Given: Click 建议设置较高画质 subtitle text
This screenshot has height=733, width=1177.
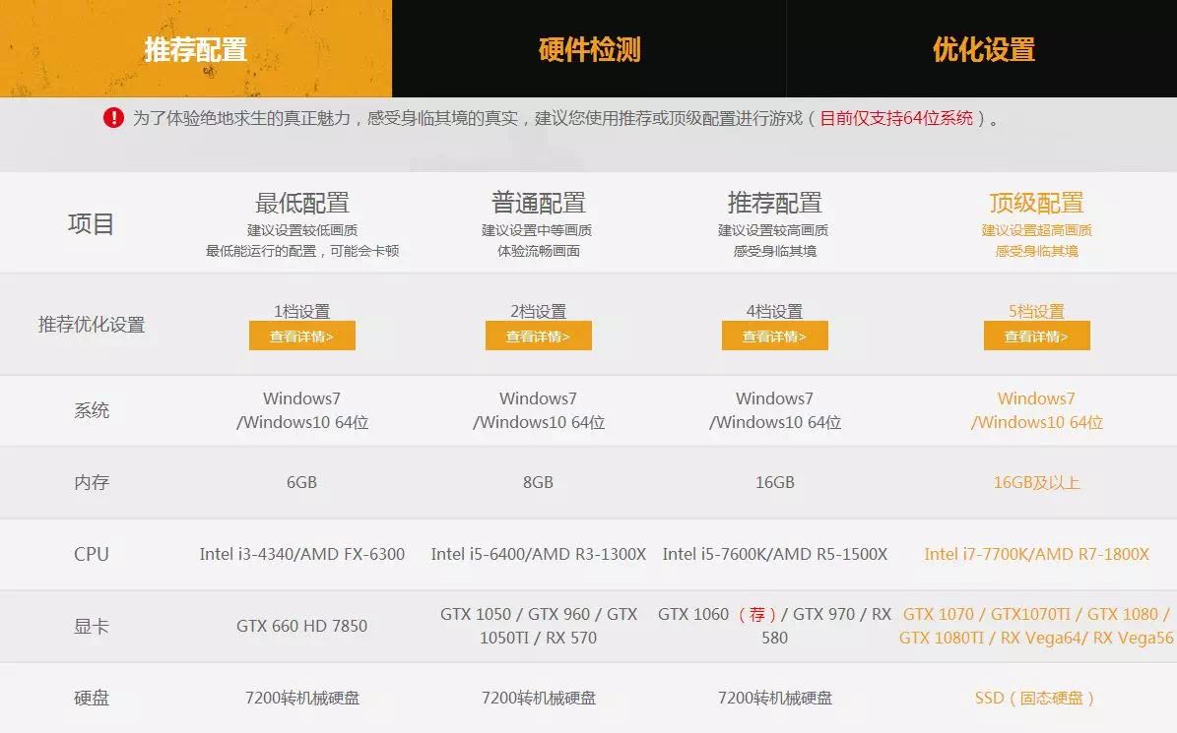Looking at the screenshot, I should tap(773, 230).
